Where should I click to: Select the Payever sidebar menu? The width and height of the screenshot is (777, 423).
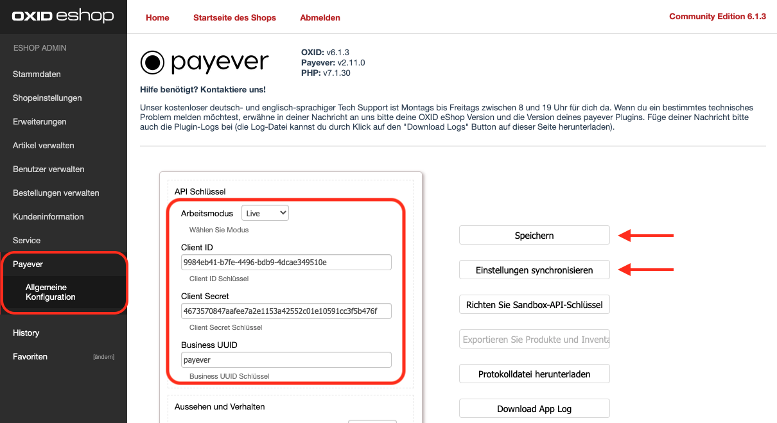coord(28,264)
